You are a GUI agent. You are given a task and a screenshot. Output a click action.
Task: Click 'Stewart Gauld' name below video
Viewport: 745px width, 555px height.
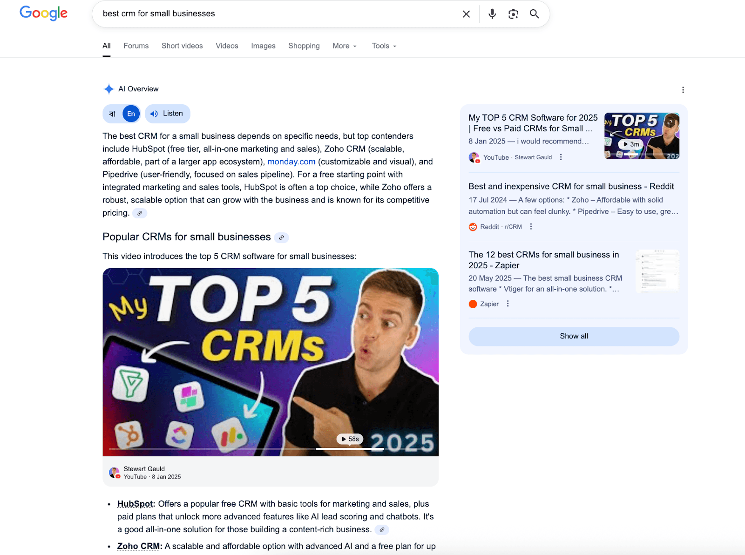(144, 469)
